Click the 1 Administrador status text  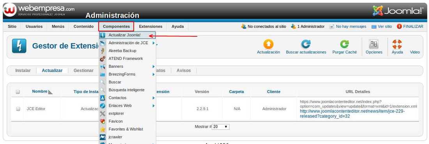(311, 26)
